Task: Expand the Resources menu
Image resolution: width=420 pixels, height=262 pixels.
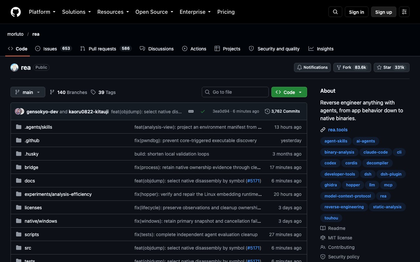Action: click(113, 12)
